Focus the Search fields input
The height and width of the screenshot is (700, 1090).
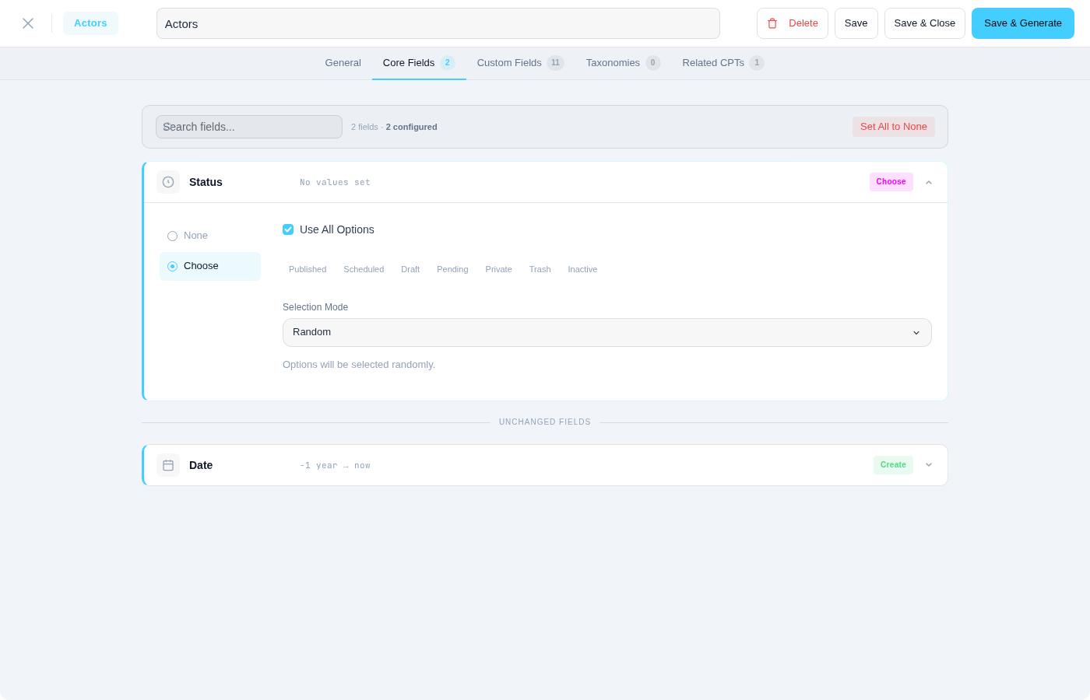pyautogui.click(x=249, y=127)
